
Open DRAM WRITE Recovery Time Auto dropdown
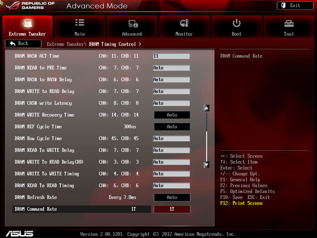(172, 115)
